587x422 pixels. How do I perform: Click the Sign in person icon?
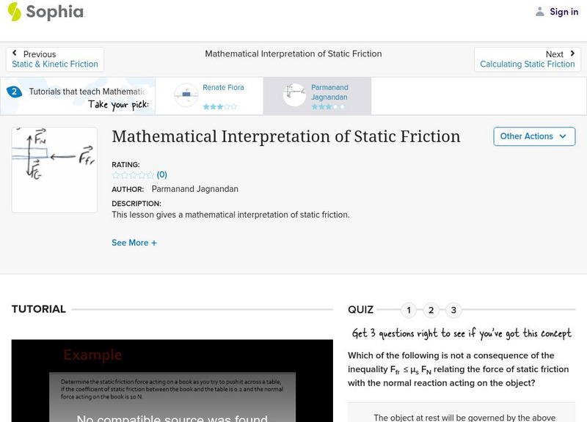pyautogui.click(x=539, y=11)
